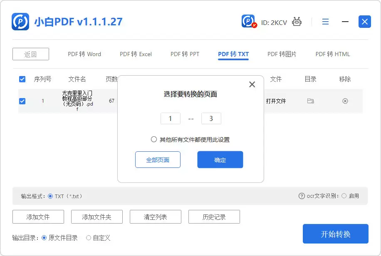Open the hamburger menu
This screenshot has height=256, width=381.
325,22
